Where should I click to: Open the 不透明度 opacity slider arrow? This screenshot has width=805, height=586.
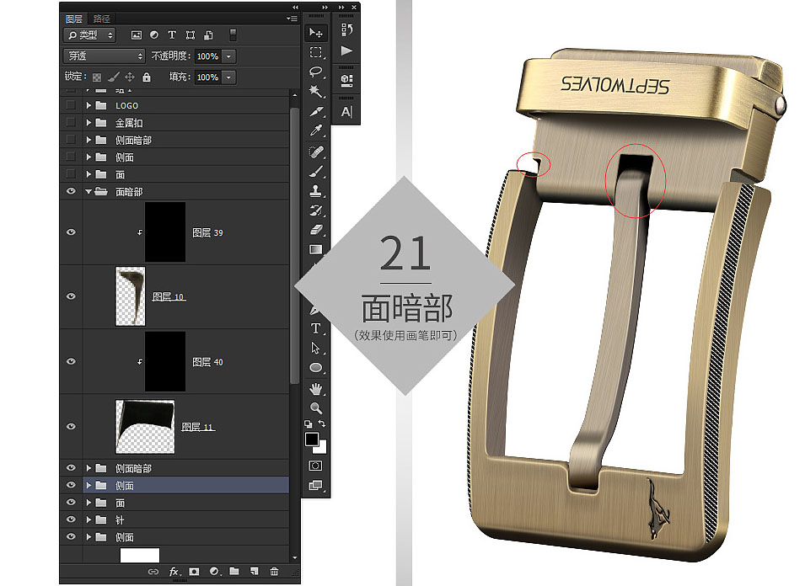[x=229, y=56]
